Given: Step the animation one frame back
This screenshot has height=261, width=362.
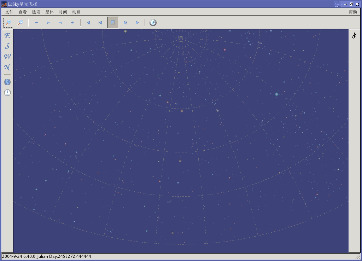Looking at the screenshot, I should [x=100, y=22].
